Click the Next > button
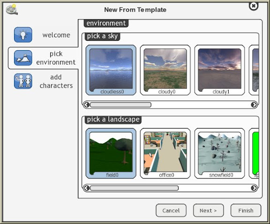Viewport: 270px width, 224px height. (208, 210)
